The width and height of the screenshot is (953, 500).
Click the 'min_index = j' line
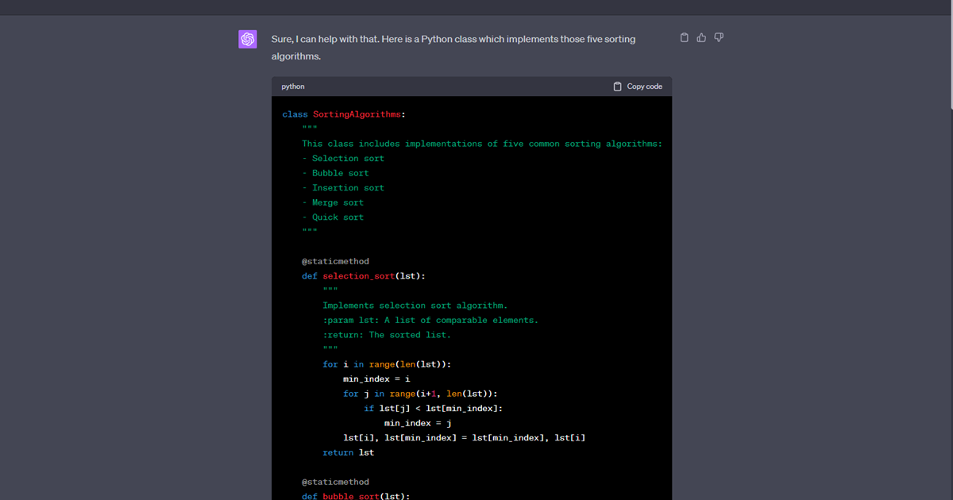418,423
